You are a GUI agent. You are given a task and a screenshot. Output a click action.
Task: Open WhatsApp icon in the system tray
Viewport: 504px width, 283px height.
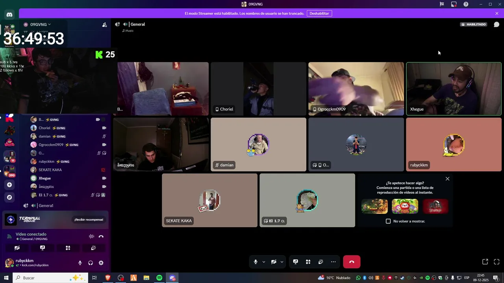[x=358, y=278]
